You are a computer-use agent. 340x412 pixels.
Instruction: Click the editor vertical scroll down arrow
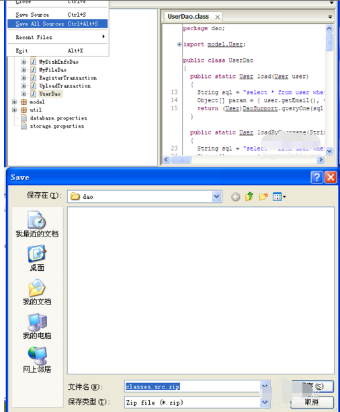(329, 151)
